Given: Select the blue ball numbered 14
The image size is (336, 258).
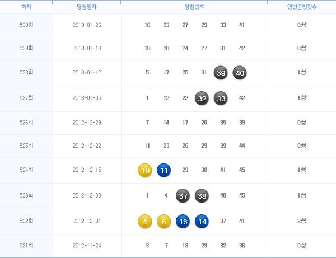Looking at the screenshot, I should [202, 221].
